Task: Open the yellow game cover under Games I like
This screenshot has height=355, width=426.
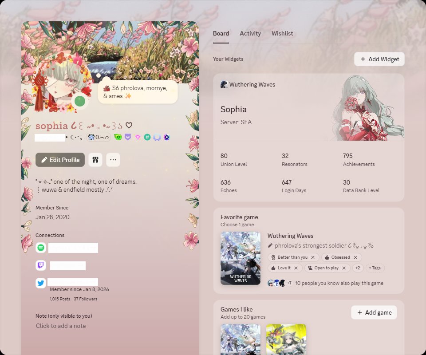Action: (286, 339)
